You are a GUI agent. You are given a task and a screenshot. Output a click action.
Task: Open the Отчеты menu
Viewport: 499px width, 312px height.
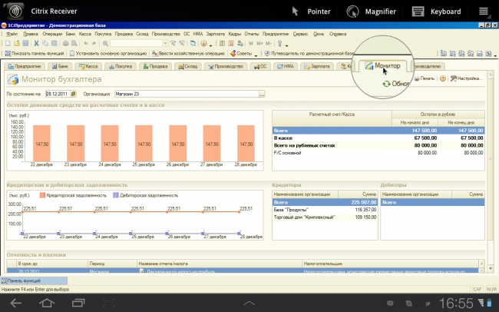(x=251, y=34)
